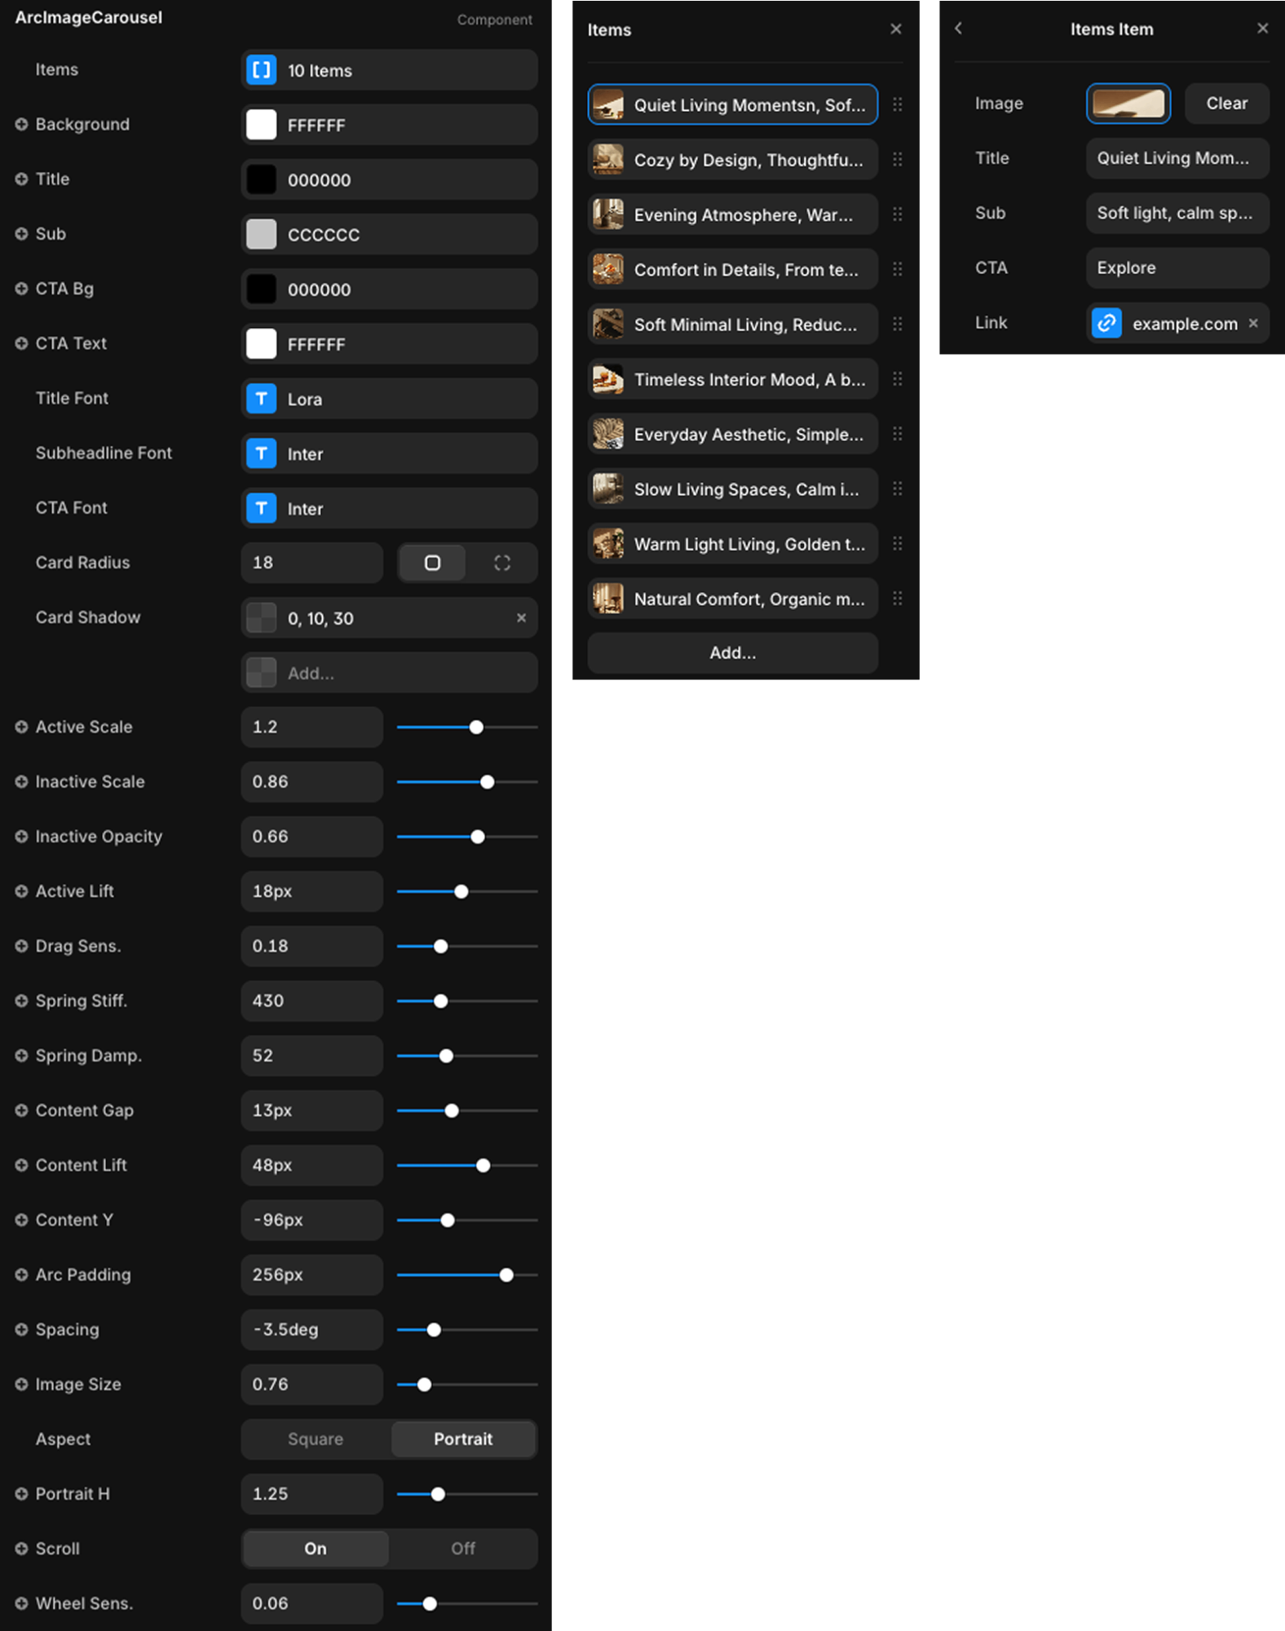The image size is (1285, 1631).
Task: Select the Natural Comfort list item
Action: pyautogui.click(x=731, y=599)
